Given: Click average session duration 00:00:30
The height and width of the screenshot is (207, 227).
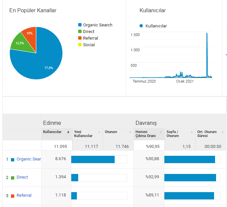Looking at the screenshot, I should coord(213,147).
